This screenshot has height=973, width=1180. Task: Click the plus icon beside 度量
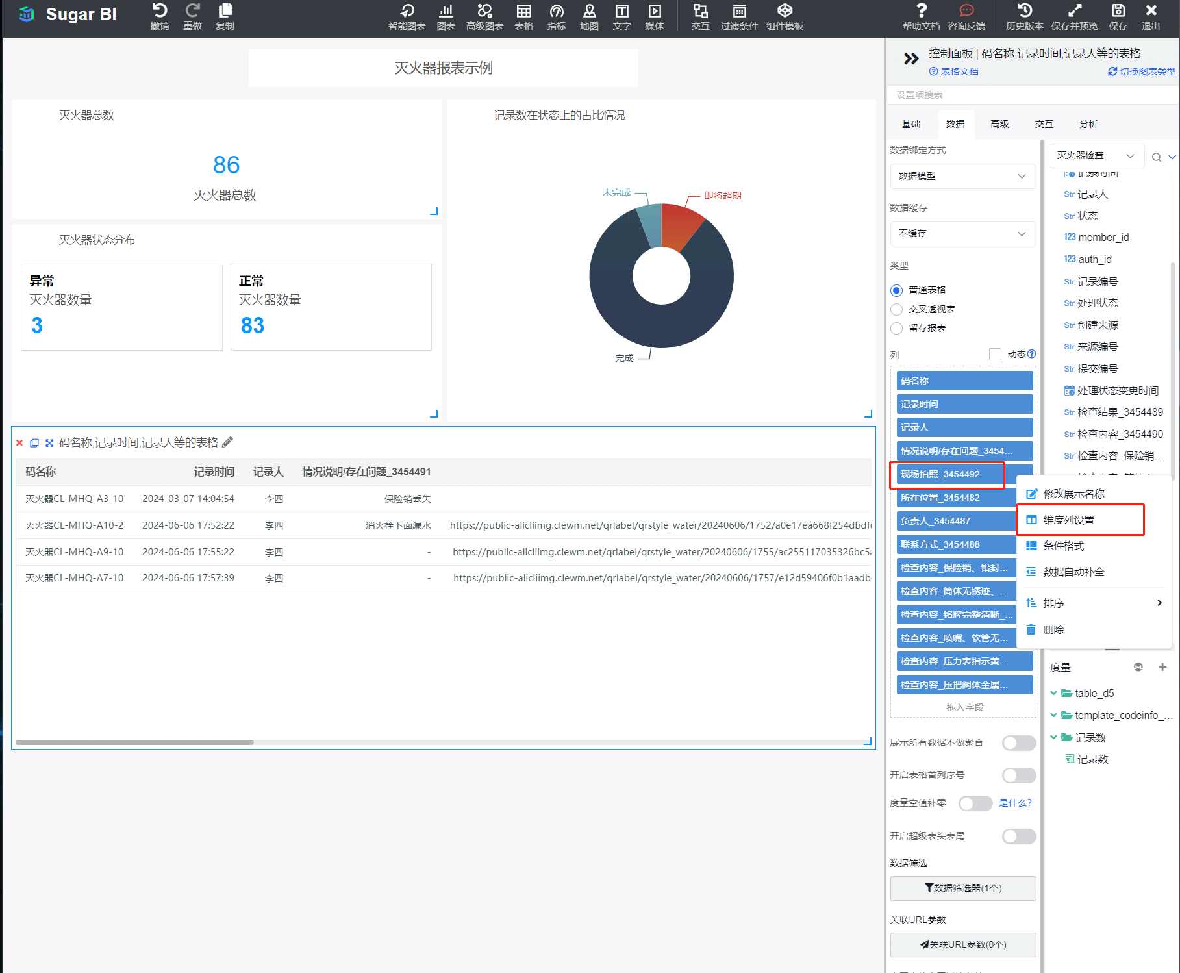pyautogui.click(x=1162, y=667)
